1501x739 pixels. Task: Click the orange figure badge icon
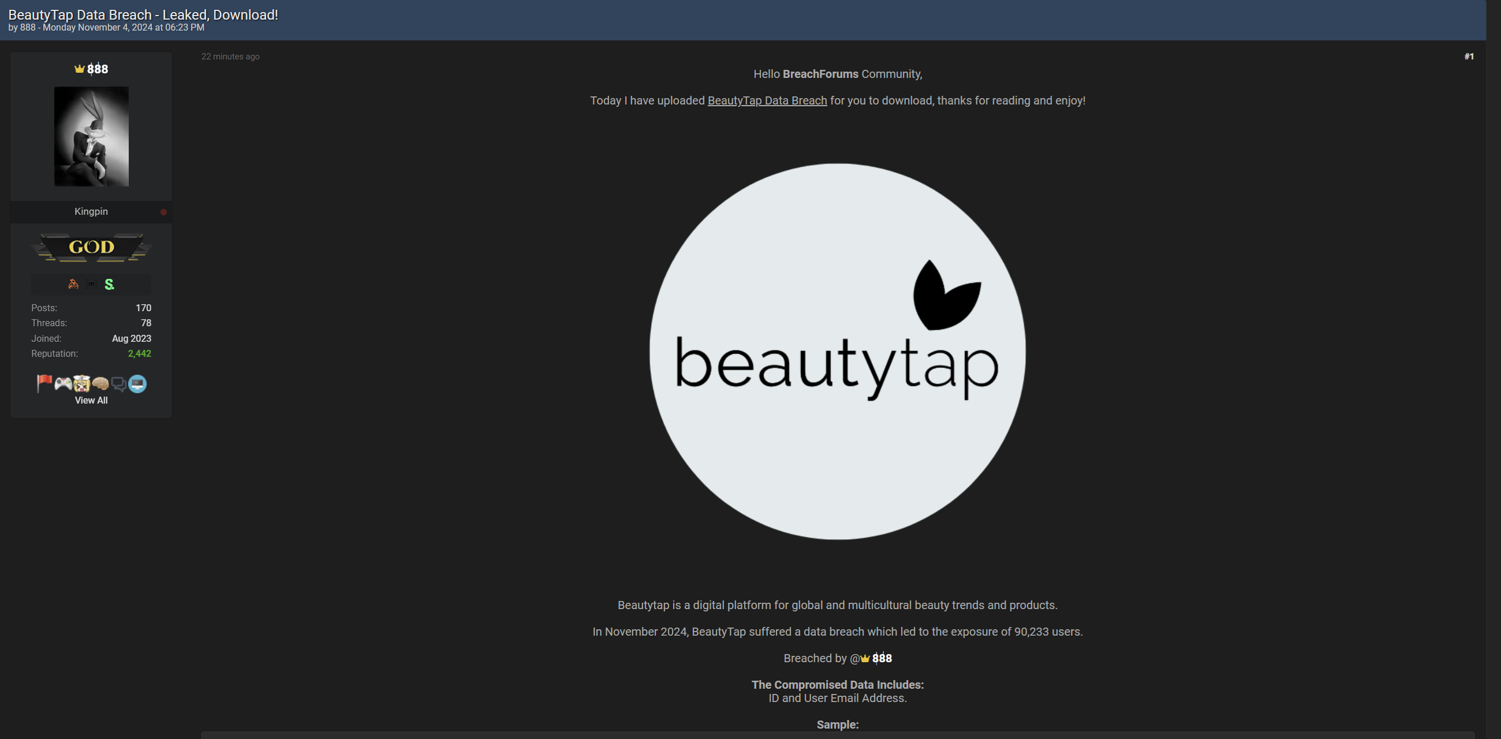pos(73,284)
